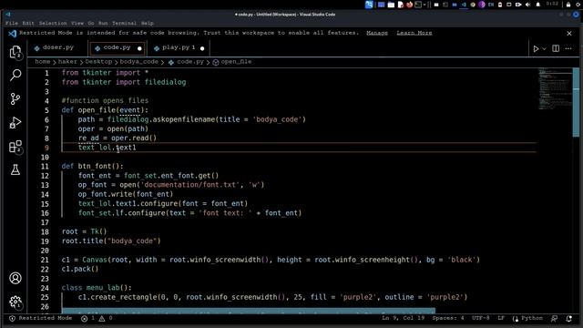Image resolution: width=583 pixels, height=328 pixels.
Task: Open the Help menu
Action: point(148,23)
